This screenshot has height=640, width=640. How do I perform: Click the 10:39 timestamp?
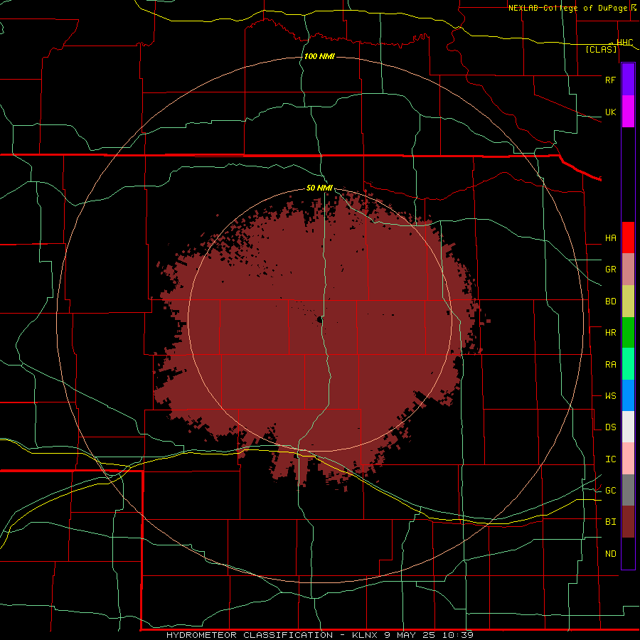click(x=458, y=635)
